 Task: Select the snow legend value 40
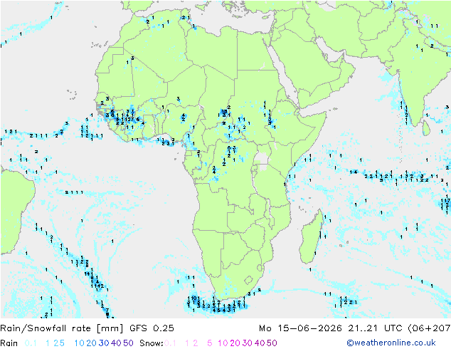click(x=260, y=343)
